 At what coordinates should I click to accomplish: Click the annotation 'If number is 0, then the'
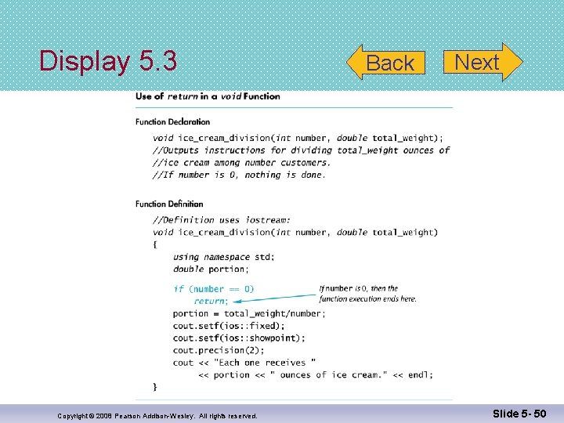(x=359, y=288)
